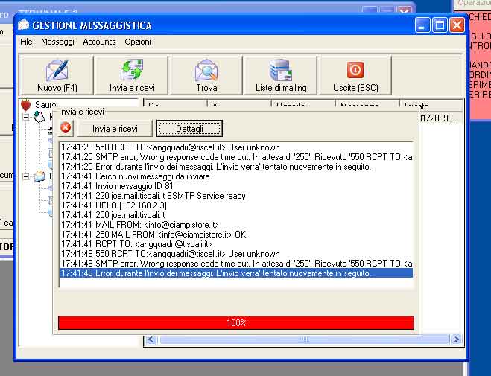
Task: Click the open envelope folder icon in tree
Action: (x=39, y=176)
